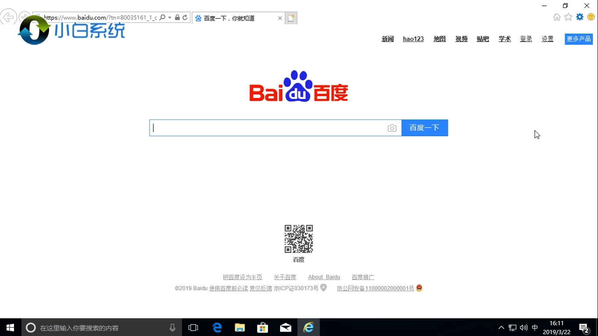Click the camera image-search icon
The width and height of the screenshot is (598, 336).
[392, 128]
